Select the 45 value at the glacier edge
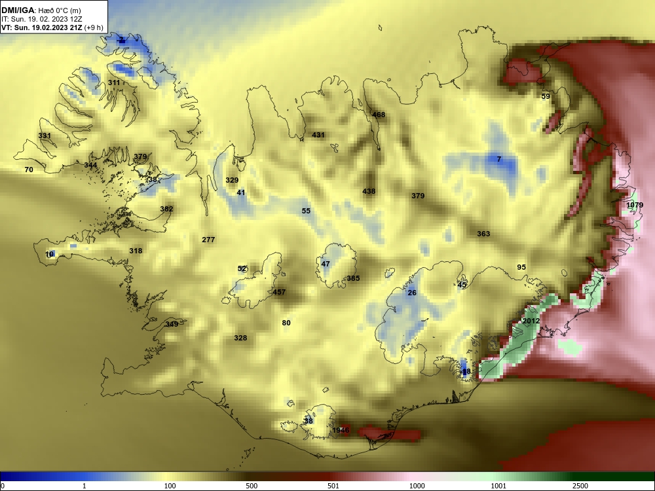 (462, 285)
